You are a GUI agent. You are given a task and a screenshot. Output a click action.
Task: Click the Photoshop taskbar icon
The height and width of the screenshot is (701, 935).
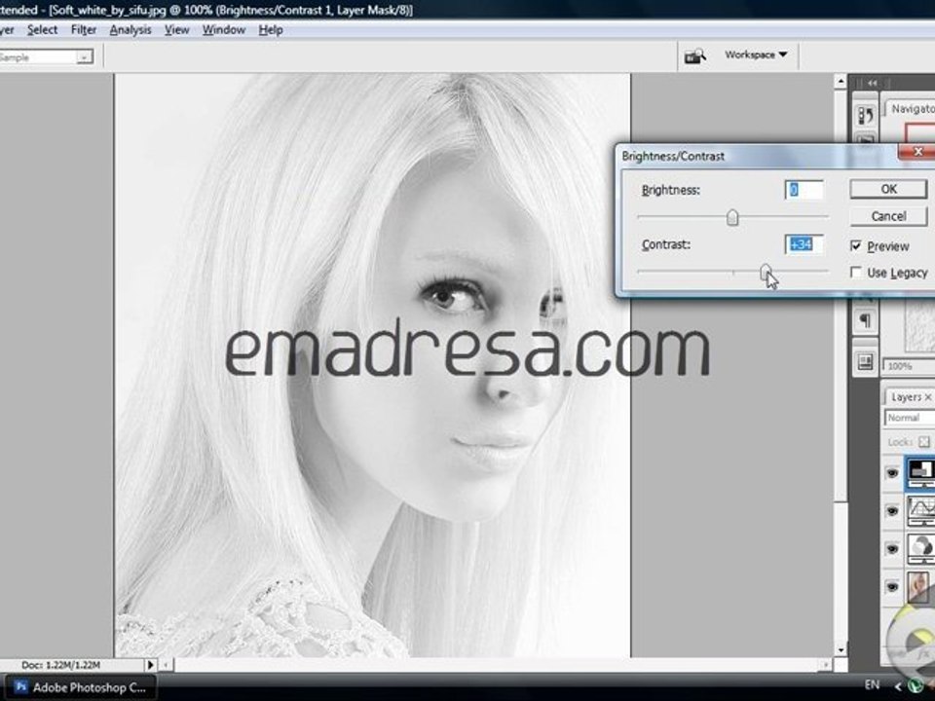20,686
